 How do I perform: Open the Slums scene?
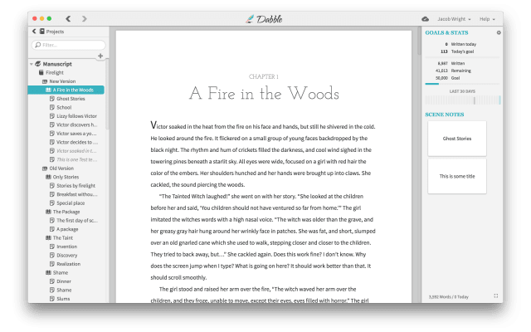pos(63,299)
